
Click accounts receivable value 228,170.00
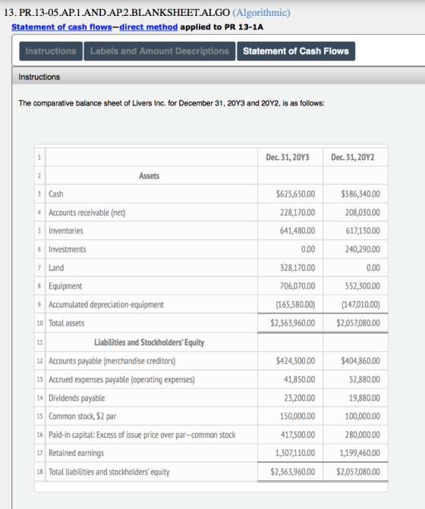coord(297,212)
